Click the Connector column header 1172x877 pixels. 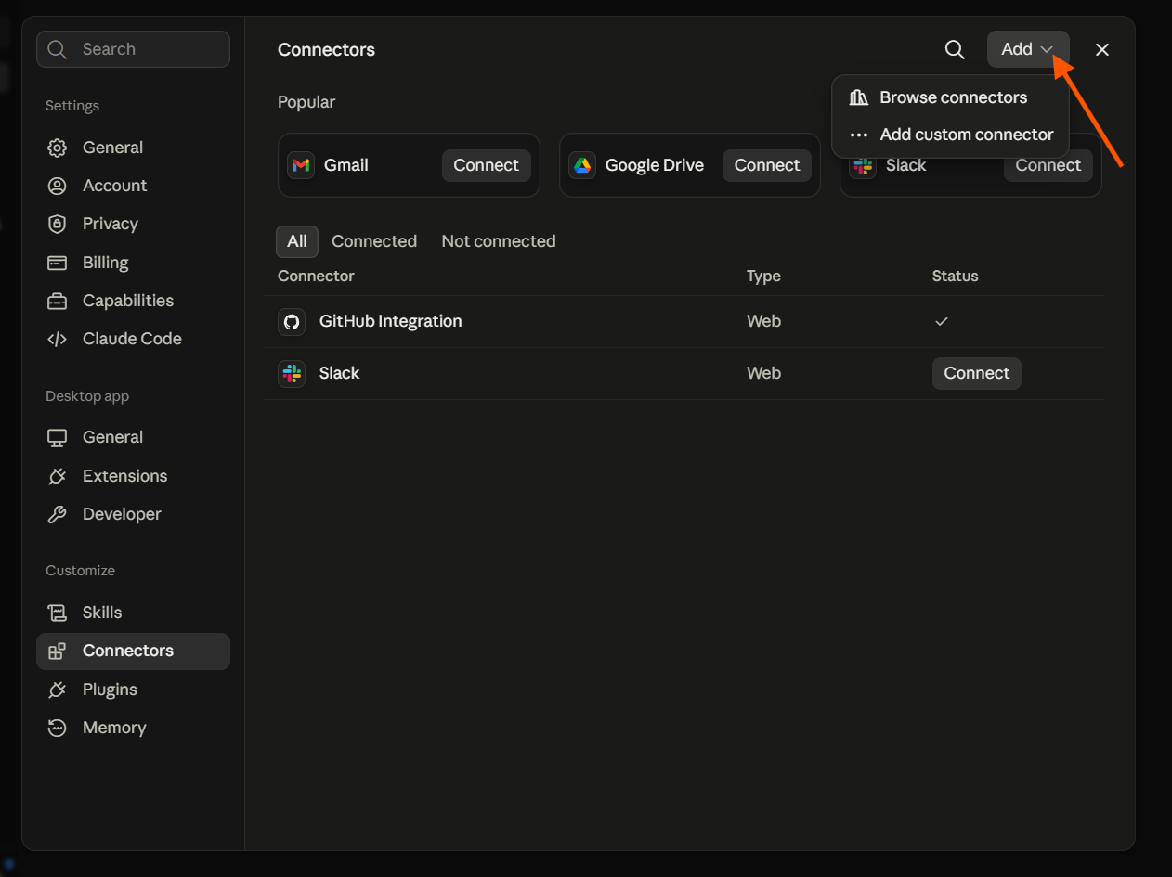pos(316,276)
